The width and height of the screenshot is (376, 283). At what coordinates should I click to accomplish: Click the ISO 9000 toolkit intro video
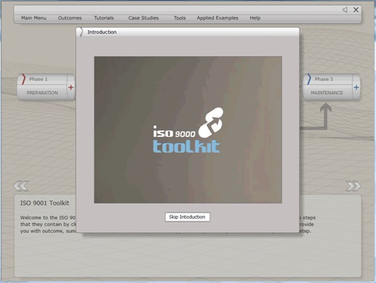click(188, 130)
